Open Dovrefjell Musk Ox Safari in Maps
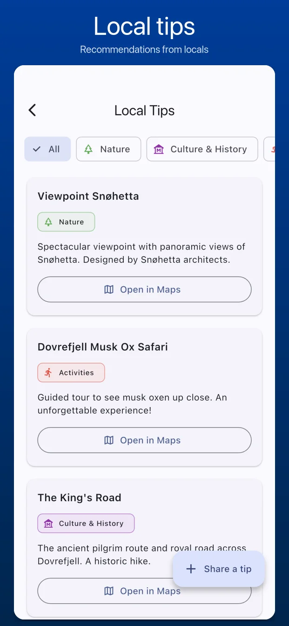 point(144,440)
